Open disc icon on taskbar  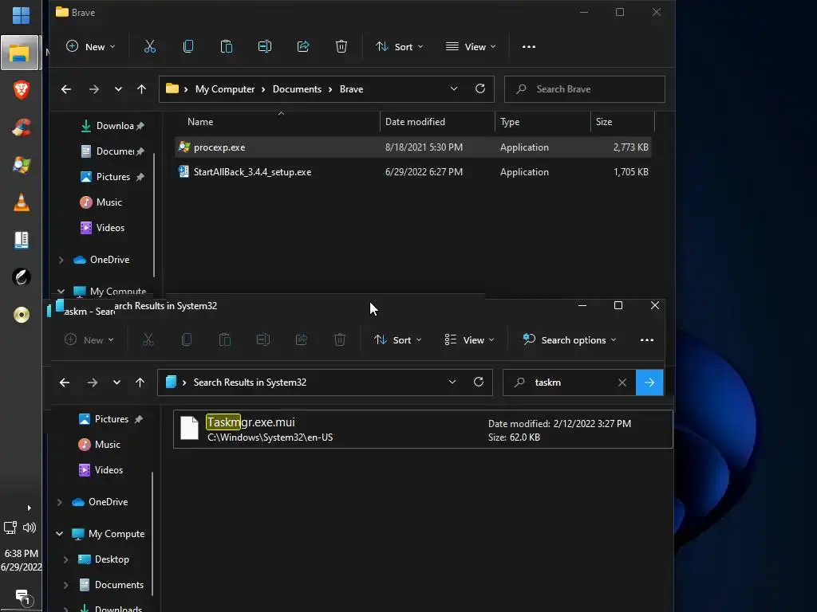(22, 314)
